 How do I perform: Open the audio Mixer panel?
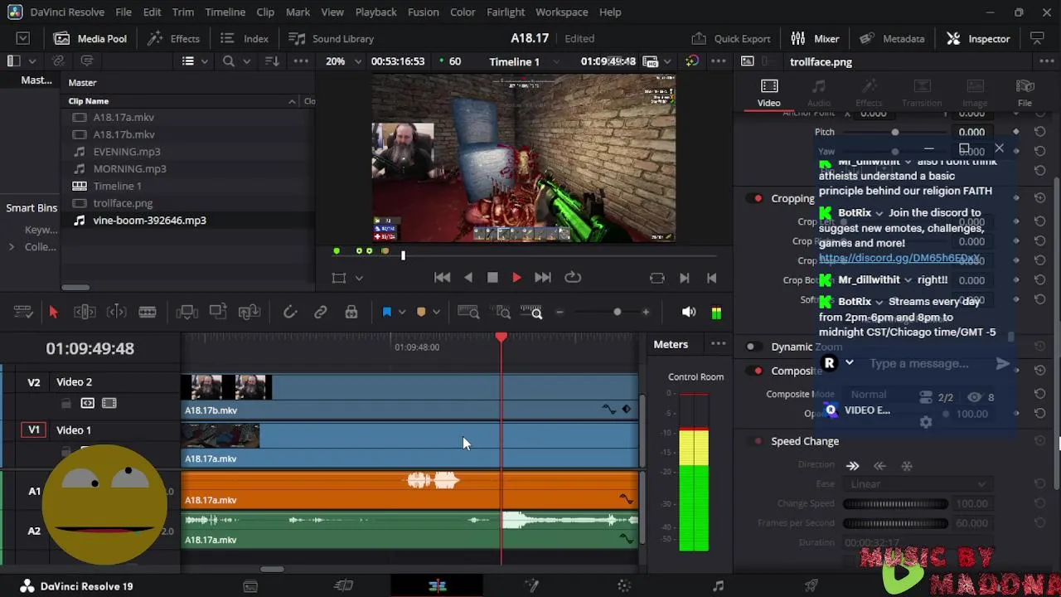pyautogui.click(x=815, y=39)
